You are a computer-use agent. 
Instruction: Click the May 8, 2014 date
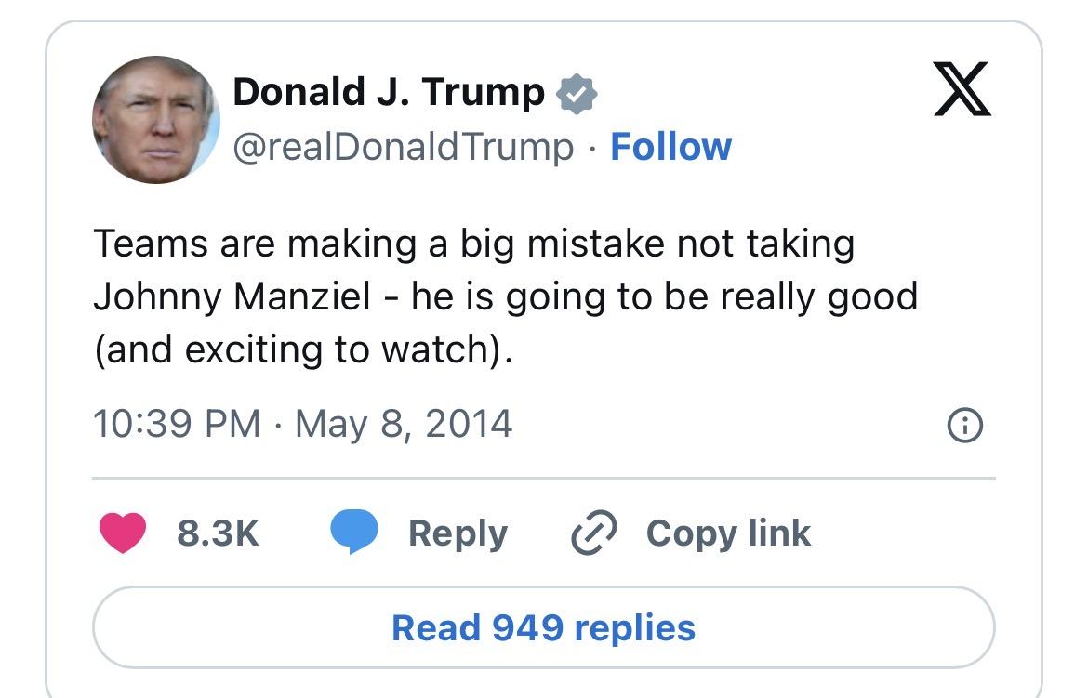(404, 424)
